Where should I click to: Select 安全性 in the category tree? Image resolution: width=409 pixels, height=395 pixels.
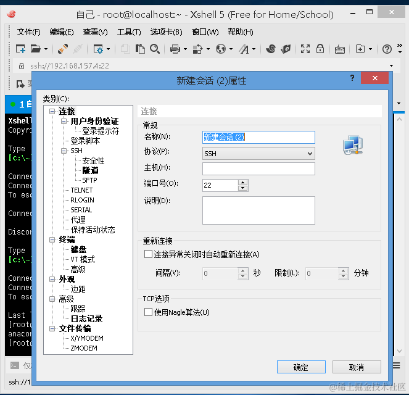pos(93,160)
